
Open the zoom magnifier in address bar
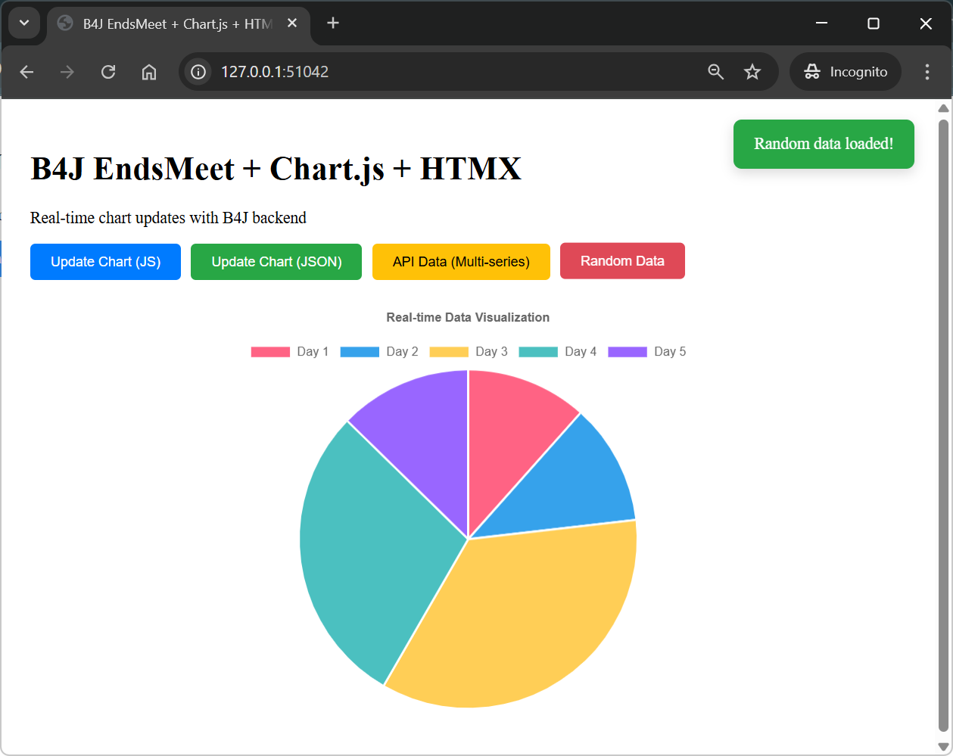click(x=715, y=72)
